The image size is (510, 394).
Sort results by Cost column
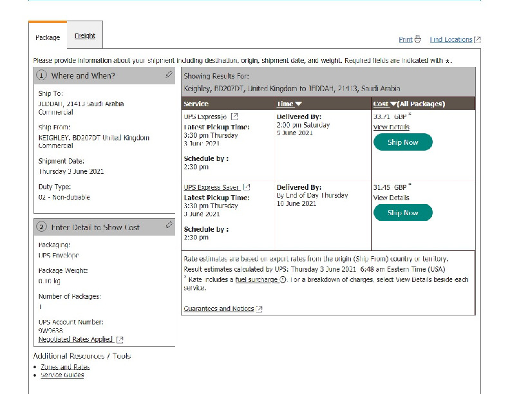(x=409, y=104)
